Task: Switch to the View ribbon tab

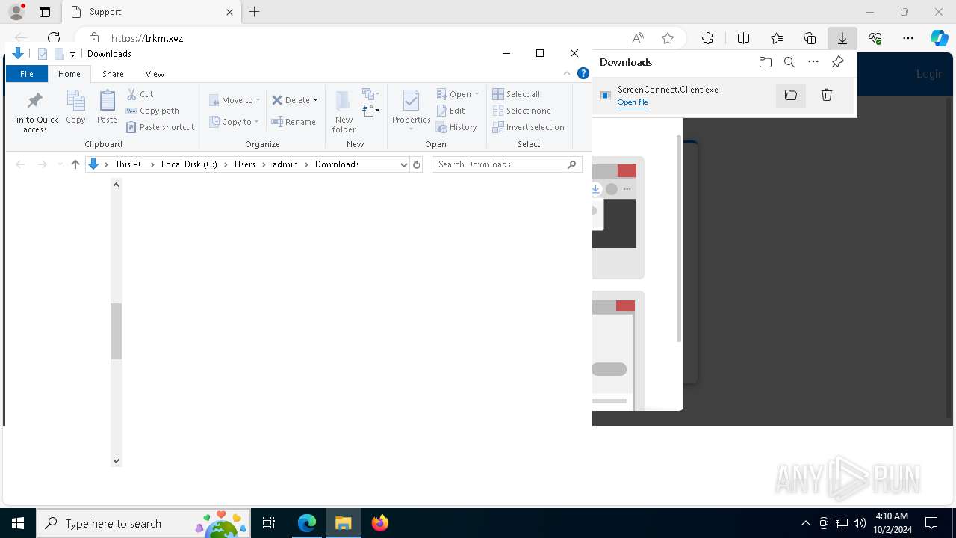Action: pyautogui.click(x=155, y=74)
